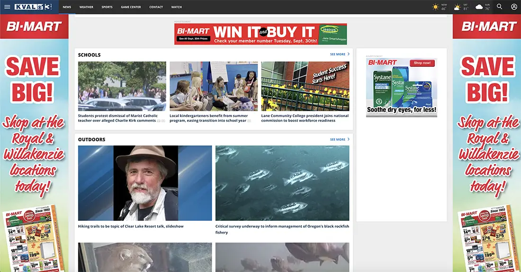This screenshot has height=272, width=521.
Task: Click the cougar photo thumbnail
Action: click(x=145, y=257)
